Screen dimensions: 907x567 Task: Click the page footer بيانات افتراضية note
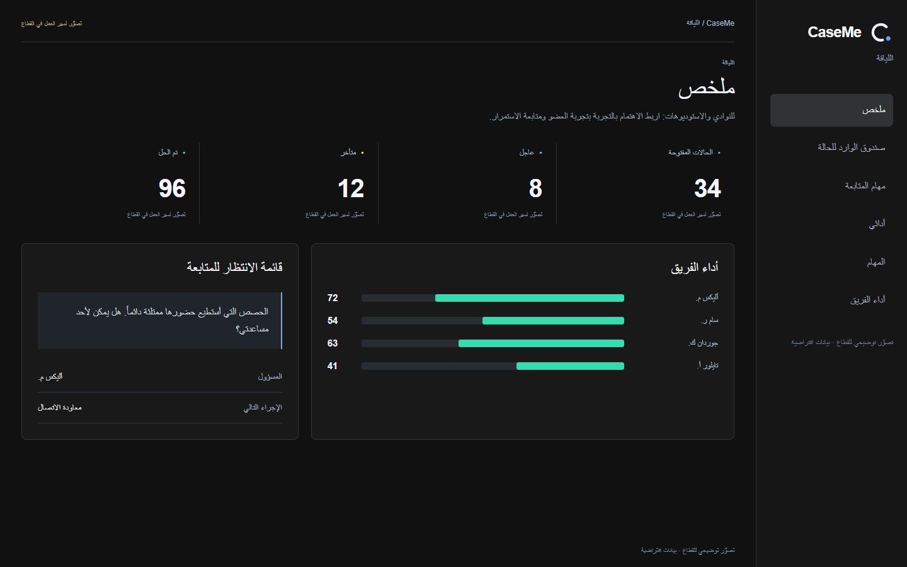[688, 551]
